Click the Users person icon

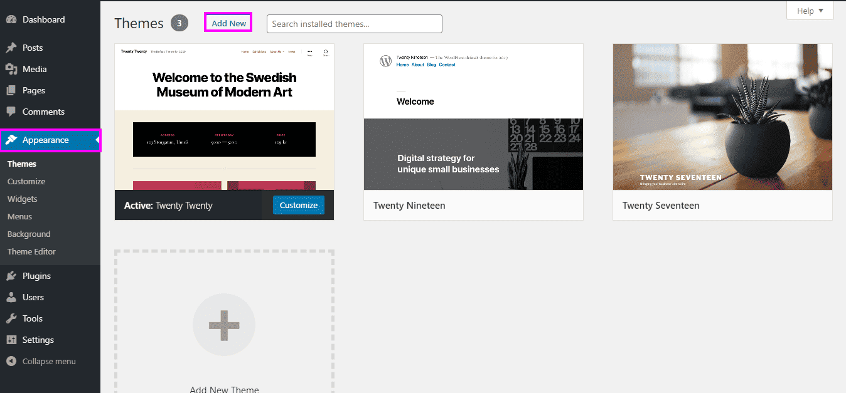point(11,297)
